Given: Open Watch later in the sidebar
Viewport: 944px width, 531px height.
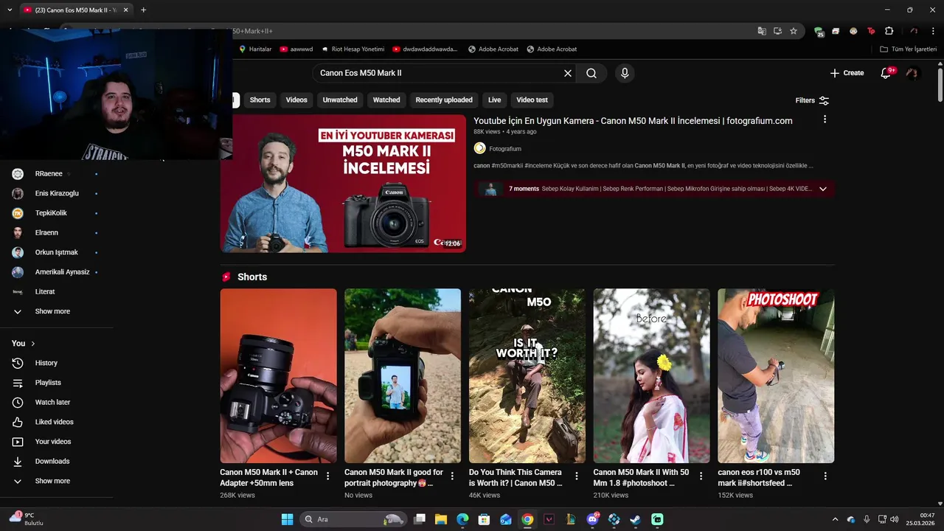Looking at the screenshot, I should coord(52,403).
